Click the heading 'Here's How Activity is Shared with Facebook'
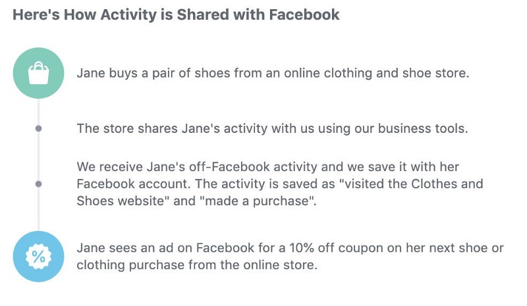Image resolution: width=527 pixels, height=306 pixels. tap(176, 14)
